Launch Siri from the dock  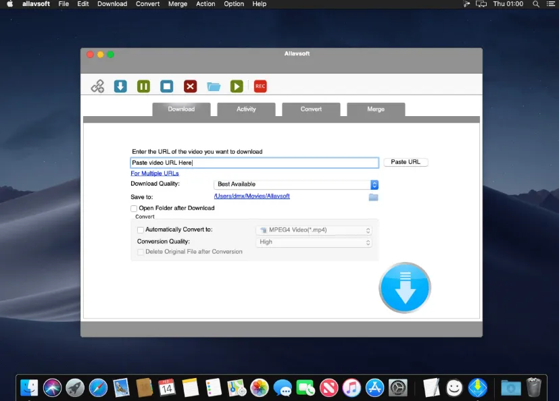tap(52, 387)
